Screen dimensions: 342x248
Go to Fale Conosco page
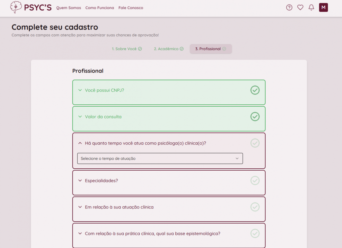coord(131,8)
